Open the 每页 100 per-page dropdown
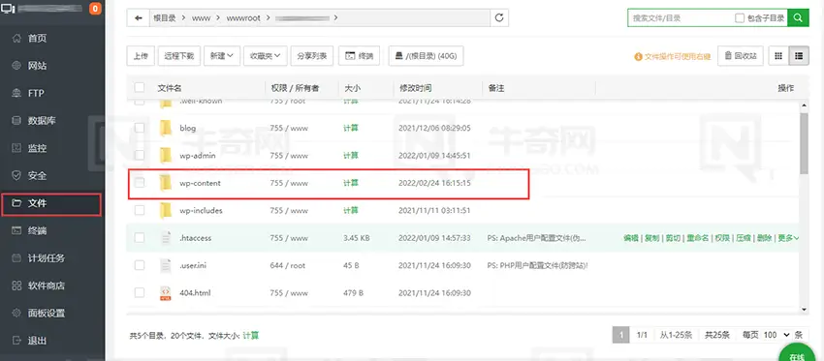Screen dimensions: 824x361 click(x=776, y=335)
